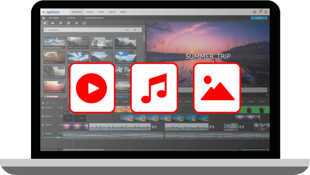Expand the Video 1 track dropdown arrow

[59, 125]
